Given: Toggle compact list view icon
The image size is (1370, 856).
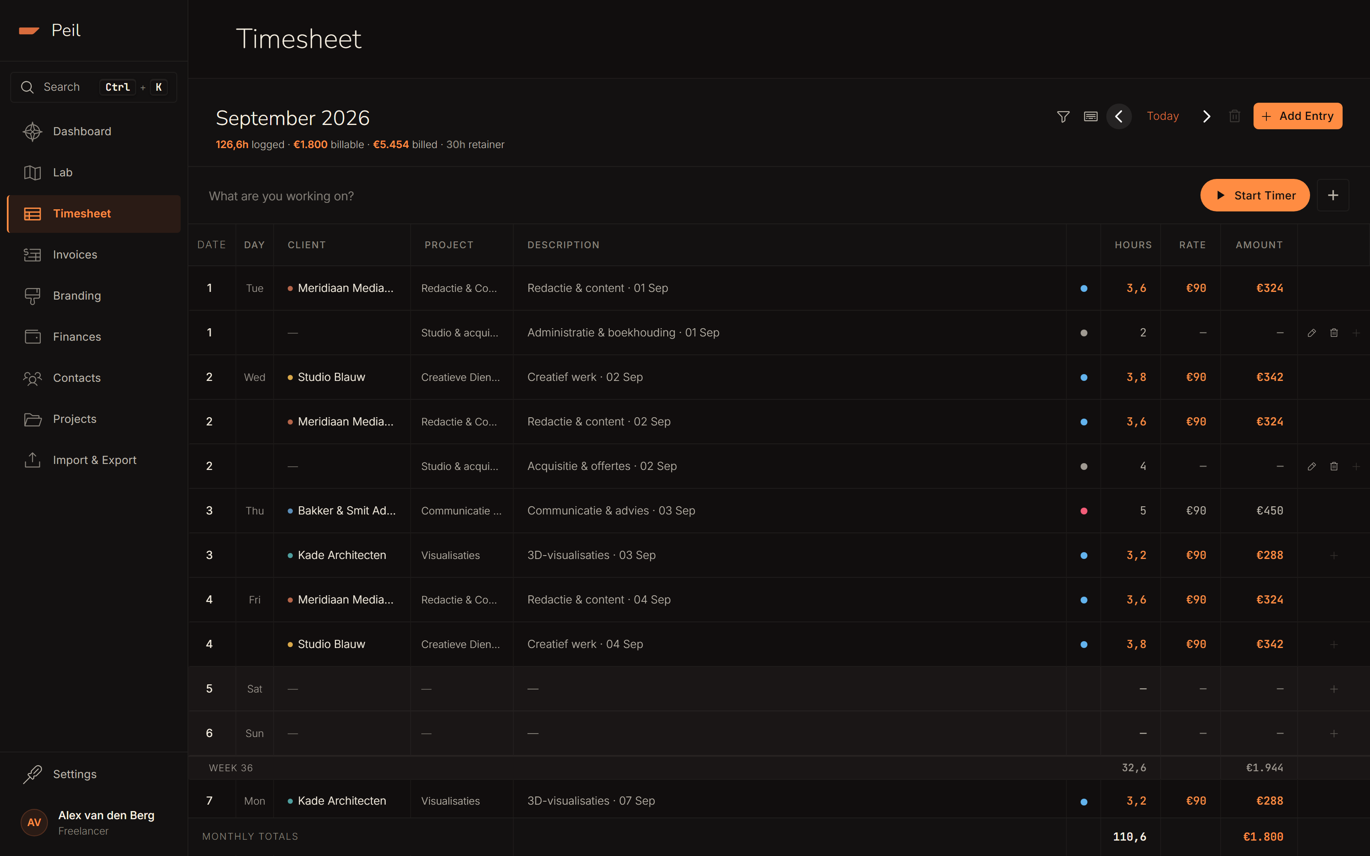Looking at the screenshot, I should pyautogui.click(x=1090, y=116).
